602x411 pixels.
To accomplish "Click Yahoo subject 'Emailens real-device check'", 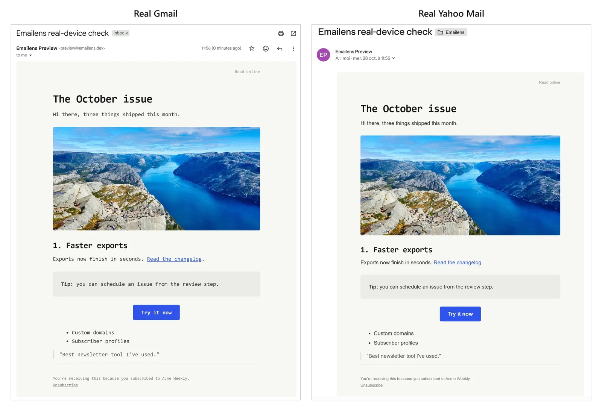I will [x=375, y=32].
